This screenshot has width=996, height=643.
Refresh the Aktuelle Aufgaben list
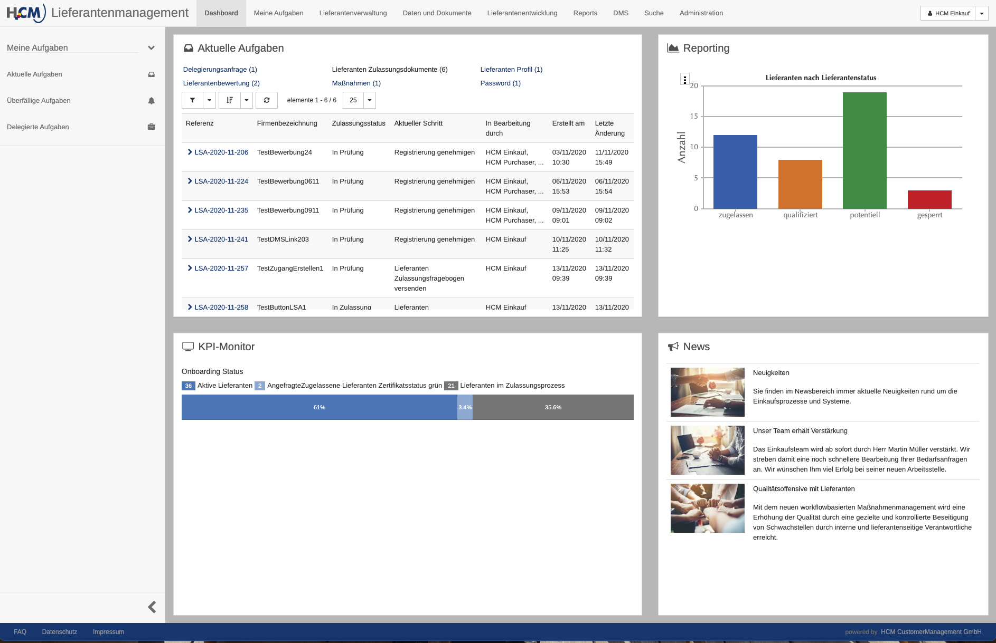[267, 100]
